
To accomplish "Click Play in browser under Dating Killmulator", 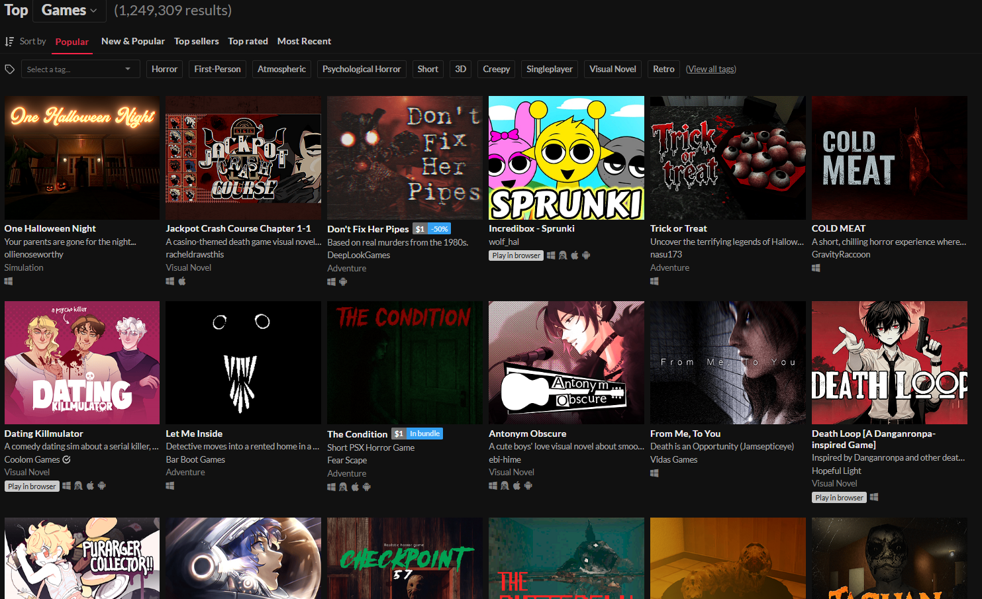I will coord(32,486).
